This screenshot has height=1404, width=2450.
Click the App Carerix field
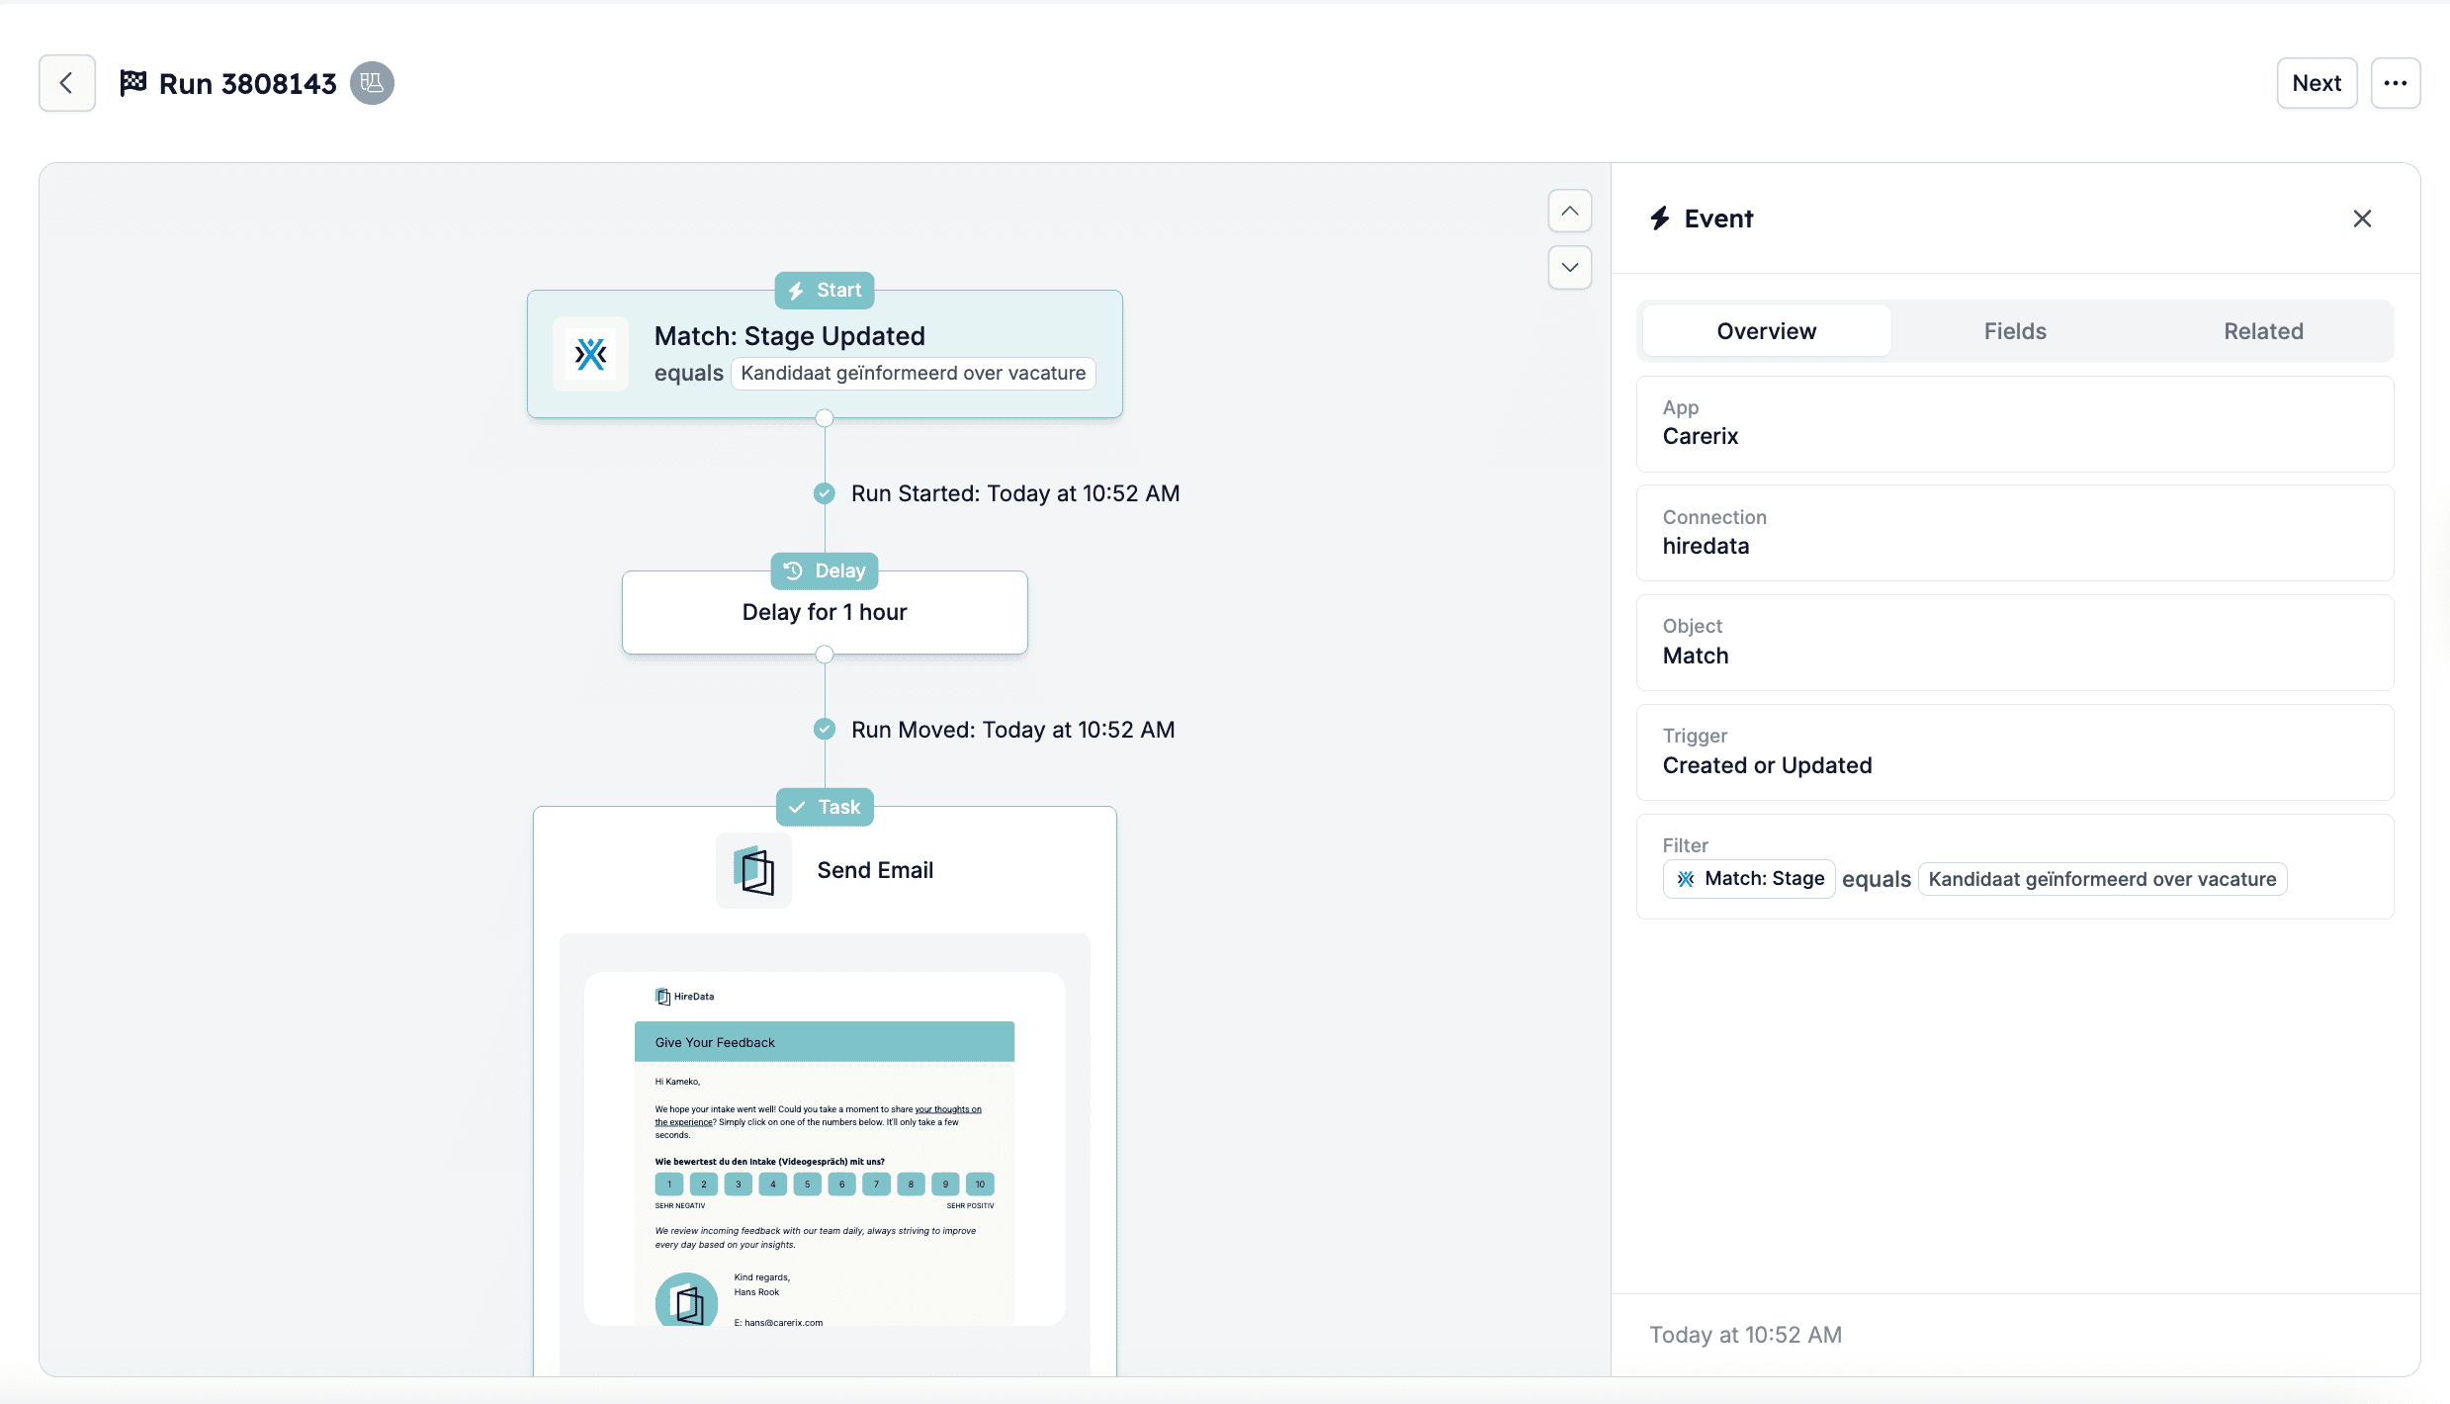[x=2015, y=423]
